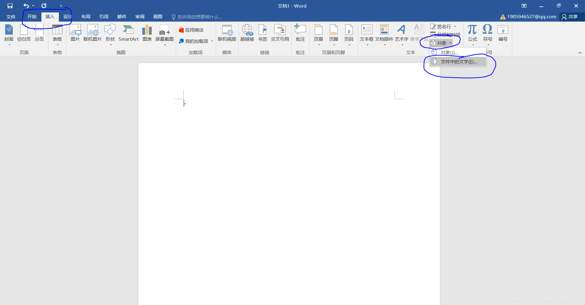Open the 页眉 header dropdown

pos(318,35)
